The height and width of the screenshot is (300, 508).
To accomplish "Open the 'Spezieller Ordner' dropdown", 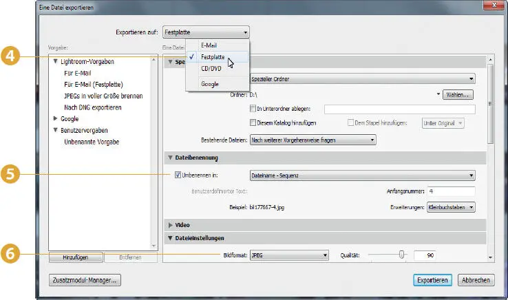I will [x=363, y=78].
